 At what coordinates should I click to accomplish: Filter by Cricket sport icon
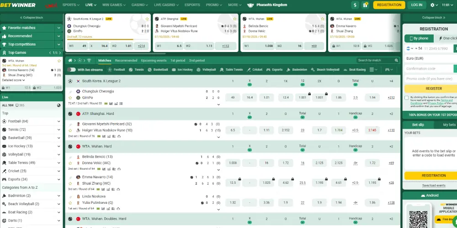[x=249, y=70]
